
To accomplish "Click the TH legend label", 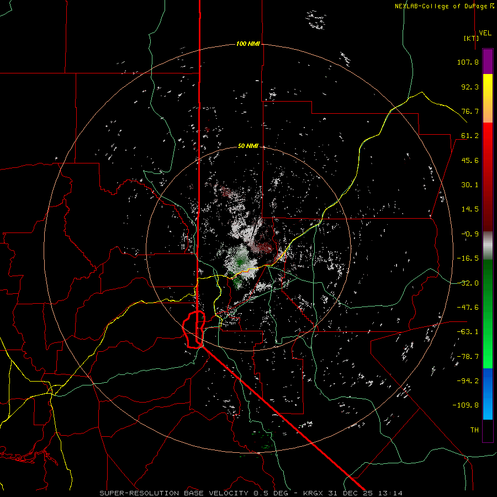I will click(474, 430).
